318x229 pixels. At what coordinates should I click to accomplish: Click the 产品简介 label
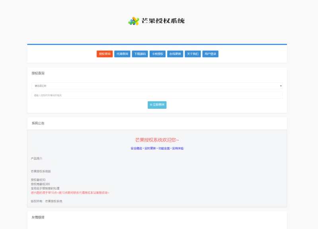pos(37,159)
